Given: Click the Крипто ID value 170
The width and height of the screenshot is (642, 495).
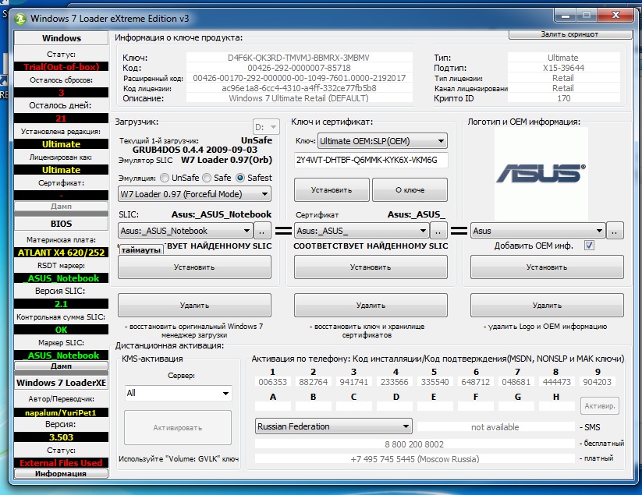Looking at the screenshot, I should (x=564, y=98).
